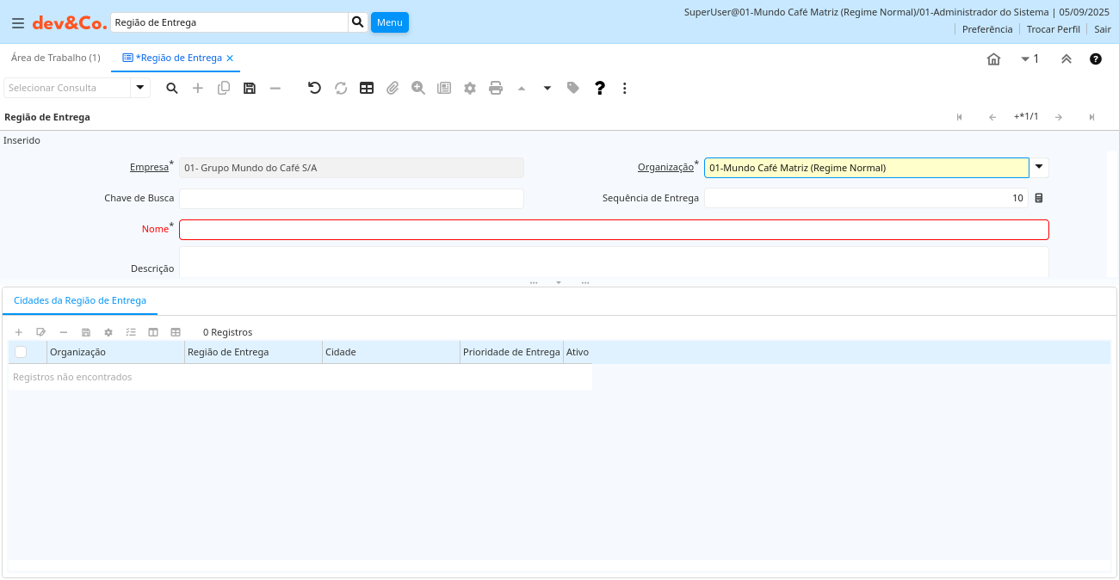The height and width of the screenshot is (580, 1119).
Task: Click the calculator icon beside Sequência de Entrega
Action: (x=1039, y=198)
